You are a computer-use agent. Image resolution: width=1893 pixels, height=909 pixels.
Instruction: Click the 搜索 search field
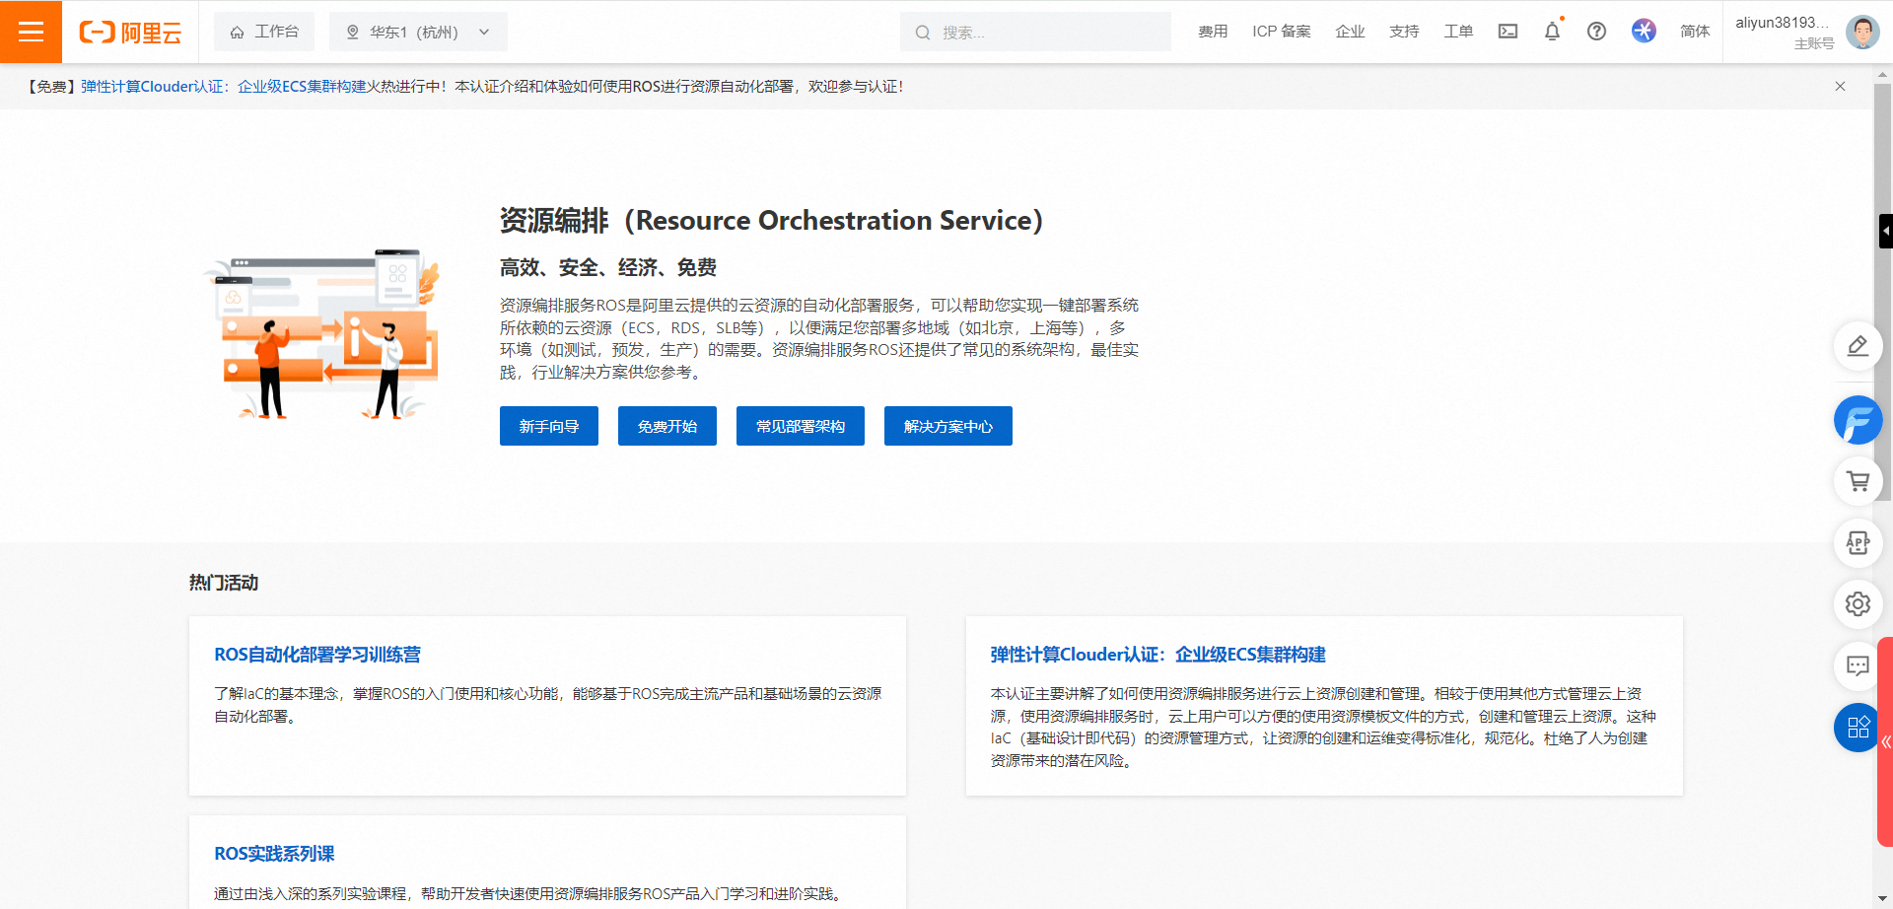coord(1035,32)
